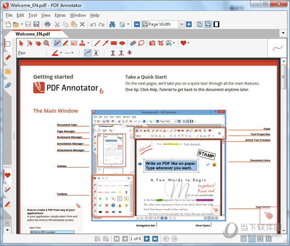Go to the first page
290x246 pixels.
116,239
